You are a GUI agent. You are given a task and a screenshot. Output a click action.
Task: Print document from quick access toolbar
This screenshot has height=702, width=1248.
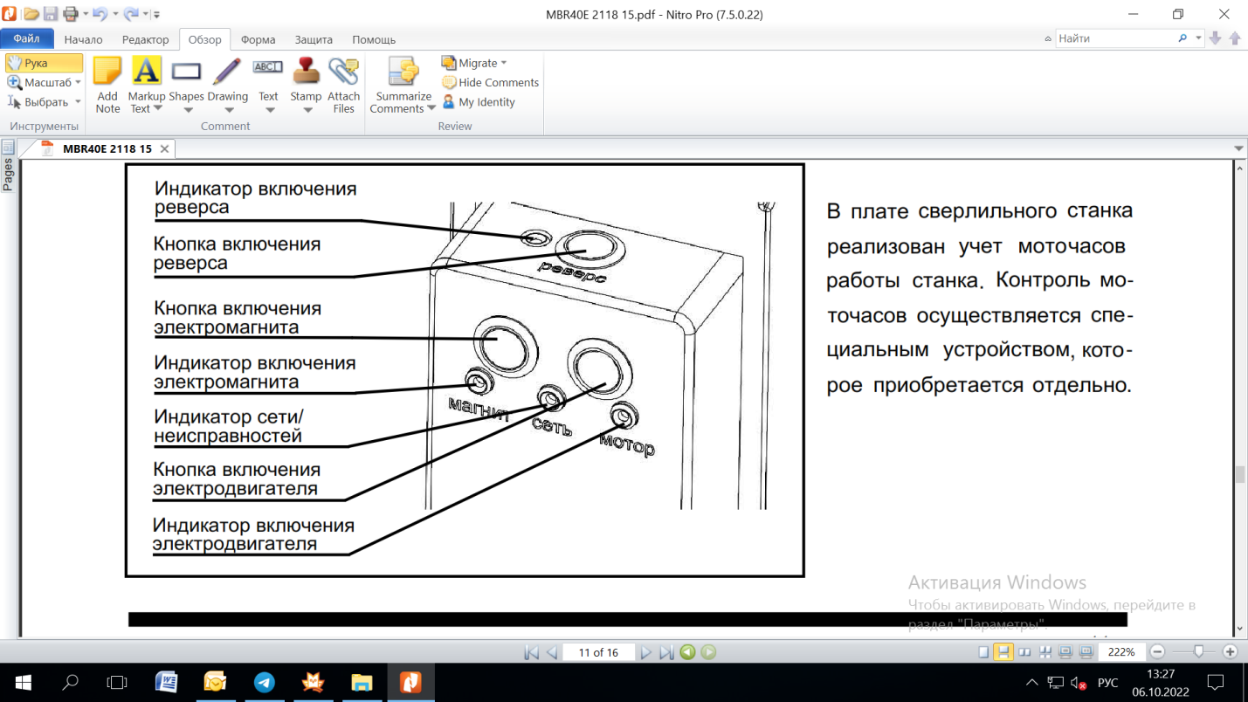point(71,14)
